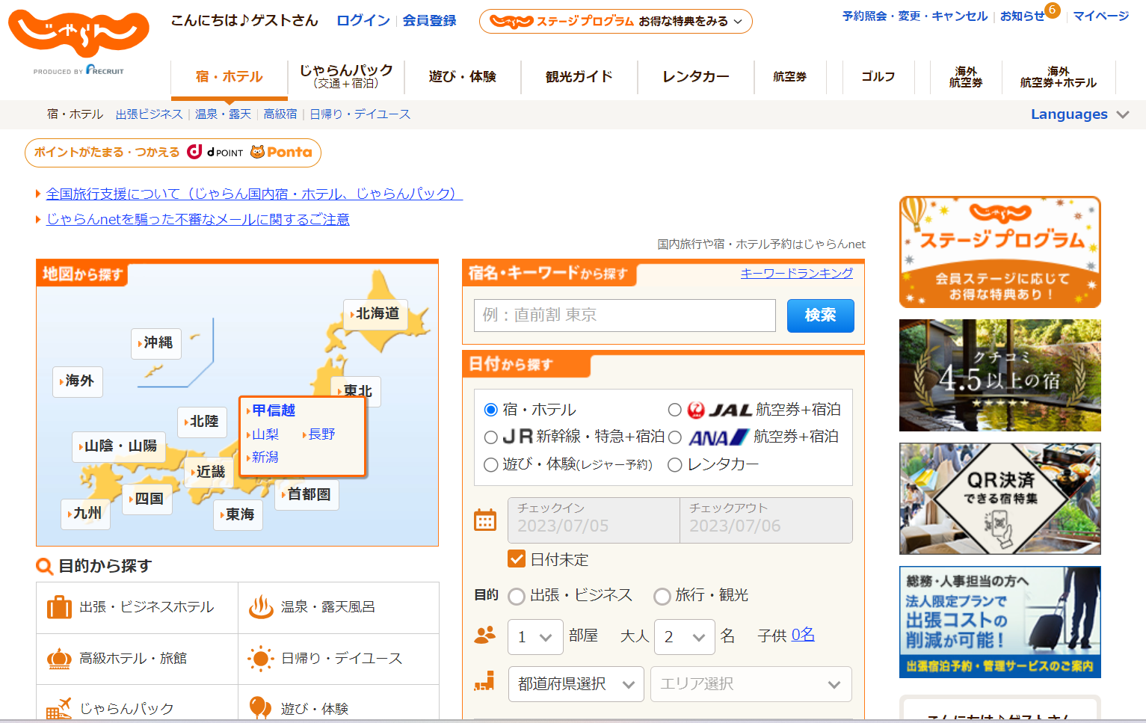
Task: Choose the 旅行・観光 purpose radio button
Action: pos(662,596)
